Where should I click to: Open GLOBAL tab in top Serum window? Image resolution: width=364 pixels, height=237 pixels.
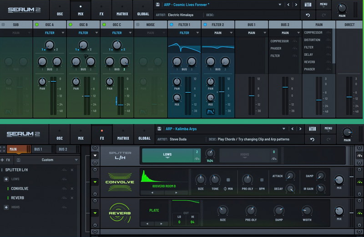143,10
